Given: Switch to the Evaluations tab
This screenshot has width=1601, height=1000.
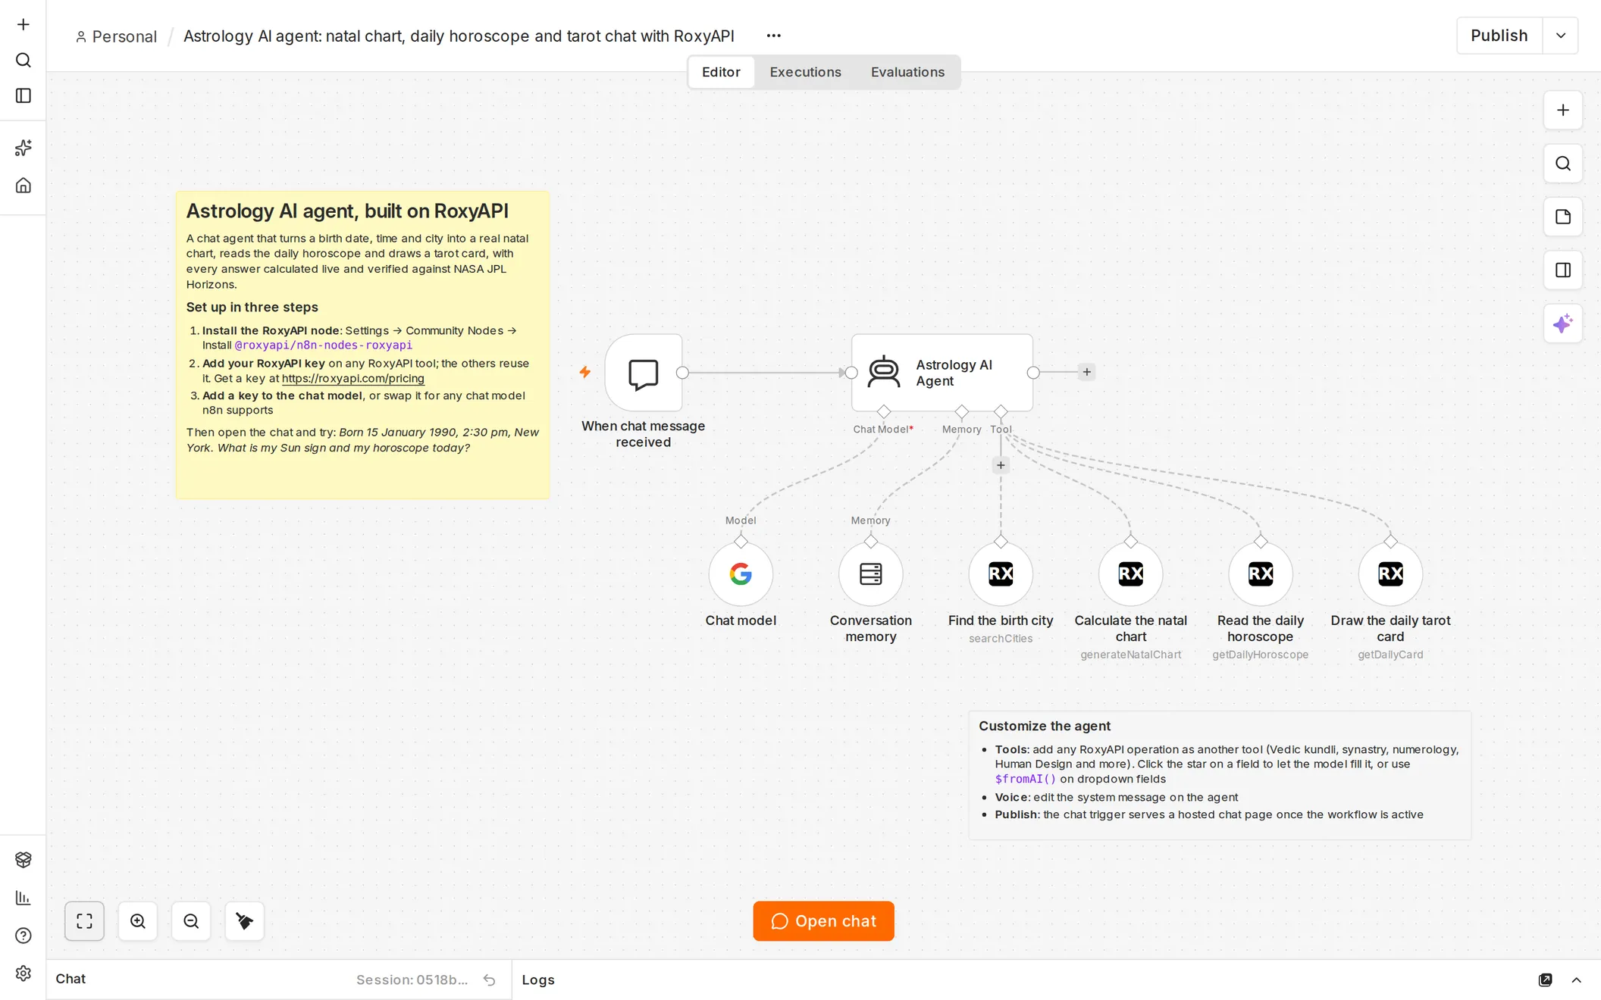Looking at the screenshot, I should pyautogui.click(x=907, y=72).
